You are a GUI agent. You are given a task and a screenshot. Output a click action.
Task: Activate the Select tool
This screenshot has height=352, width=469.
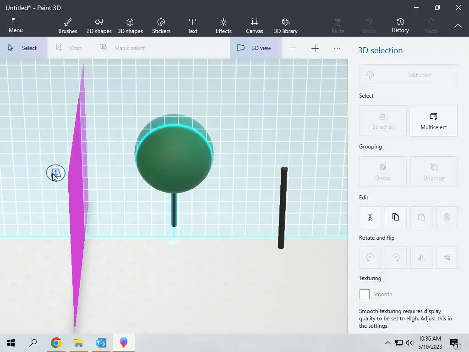23,48
